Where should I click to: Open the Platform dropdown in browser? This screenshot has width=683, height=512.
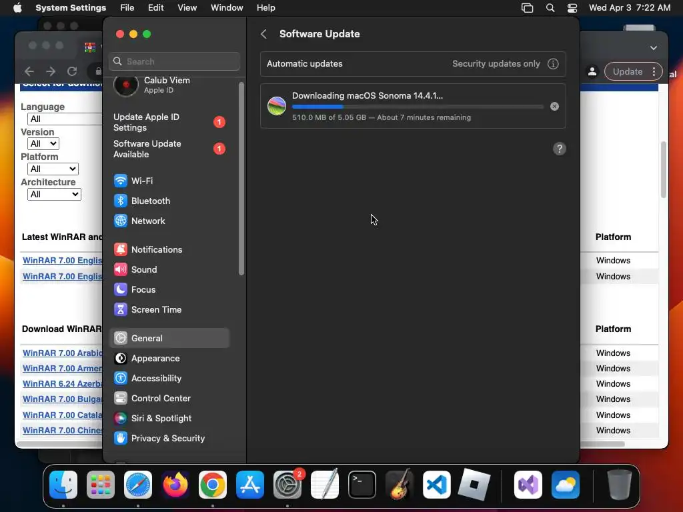pyautogui.click(x=53, y=169)
